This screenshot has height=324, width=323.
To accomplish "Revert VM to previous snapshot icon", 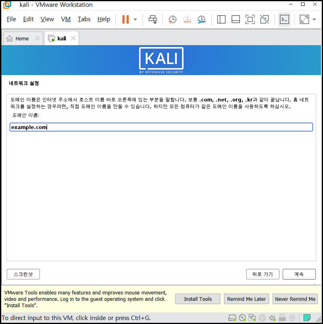I will [187, 20].
